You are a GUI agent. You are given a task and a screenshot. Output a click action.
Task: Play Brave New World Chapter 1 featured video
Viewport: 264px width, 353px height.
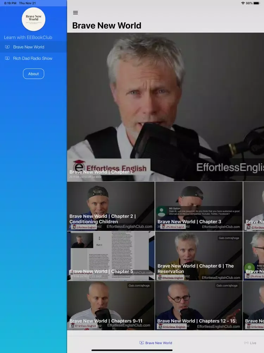coord(165,107)
